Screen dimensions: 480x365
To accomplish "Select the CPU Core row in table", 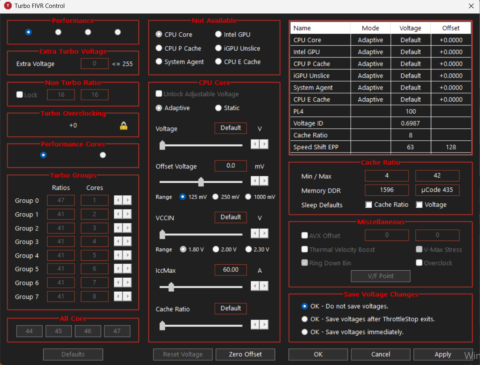I will 381,40.
